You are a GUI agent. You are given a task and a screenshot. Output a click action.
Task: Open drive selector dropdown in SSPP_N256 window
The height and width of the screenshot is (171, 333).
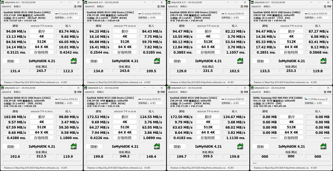151,14
